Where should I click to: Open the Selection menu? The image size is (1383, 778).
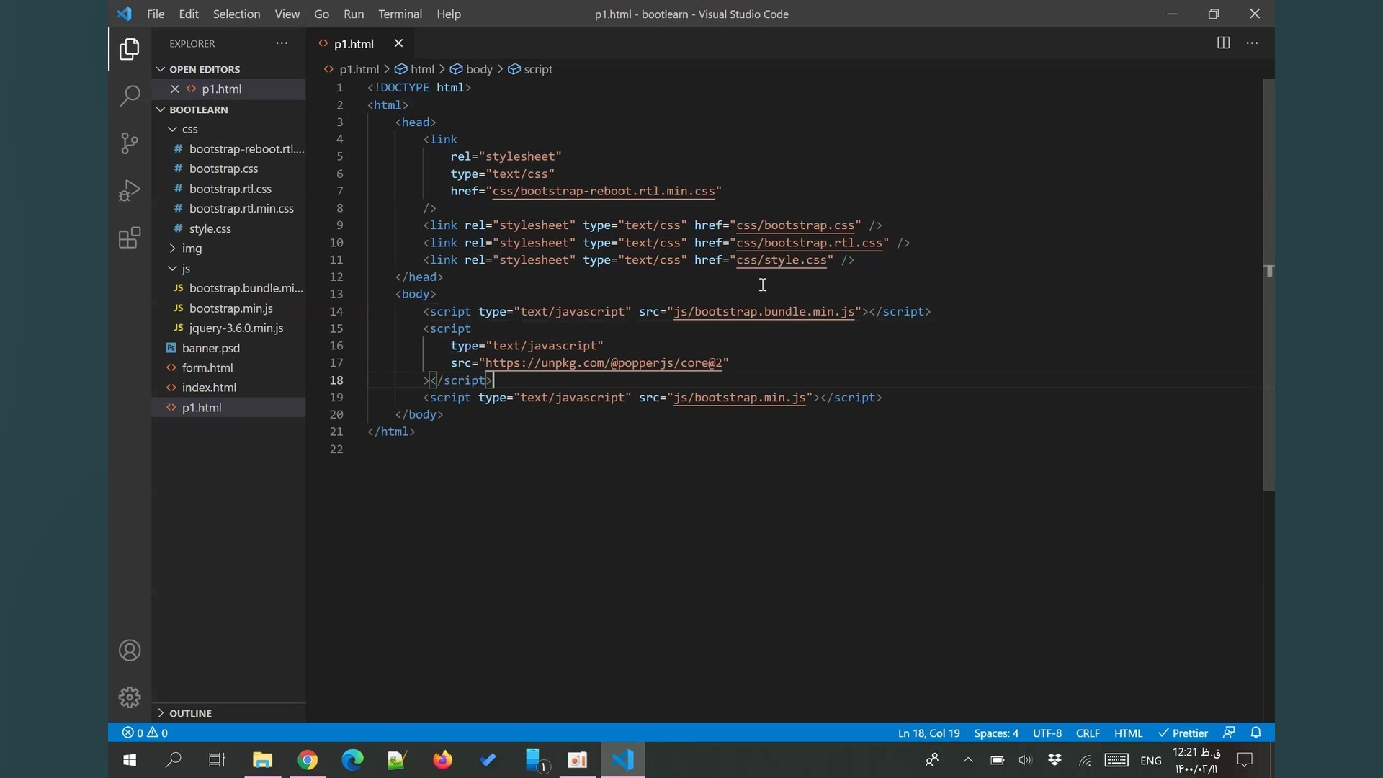(236, 14)
